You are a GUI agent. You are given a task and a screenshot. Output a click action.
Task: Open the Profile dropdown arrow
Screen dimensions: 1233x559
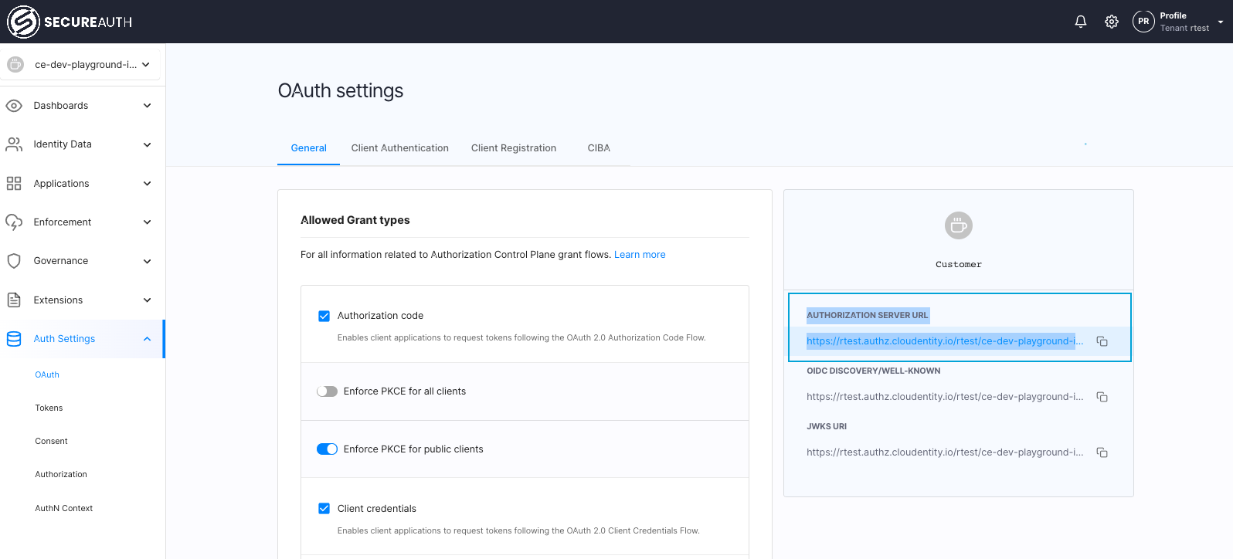[1221, 22]
